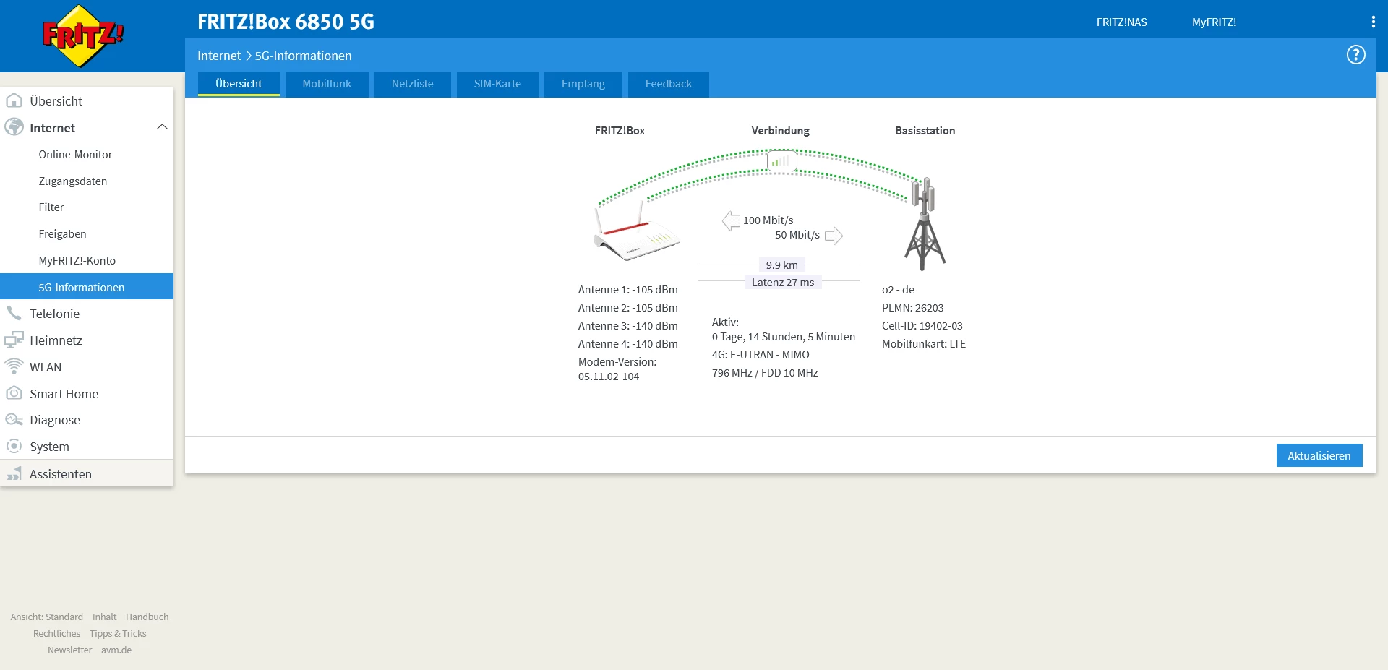Click Ansicht: Standard footer link
The image size is (1388, 670).
[x=47, y=617]
